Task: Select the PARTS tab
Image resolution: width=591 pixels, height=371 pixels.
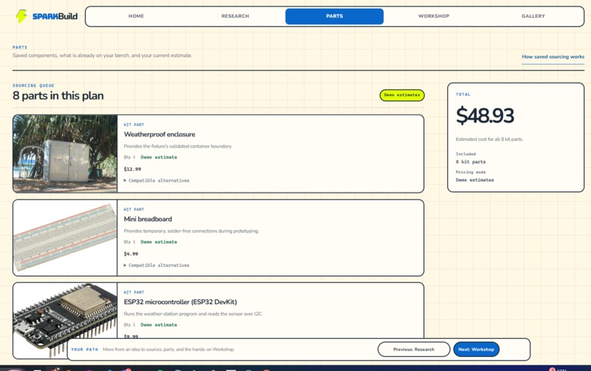Action: pos(334,16)
